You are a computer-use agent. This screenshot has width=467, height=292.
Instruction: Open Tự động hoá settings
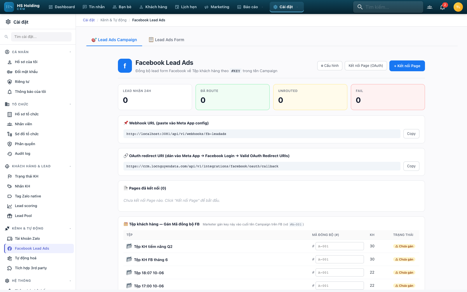point(39,258)
